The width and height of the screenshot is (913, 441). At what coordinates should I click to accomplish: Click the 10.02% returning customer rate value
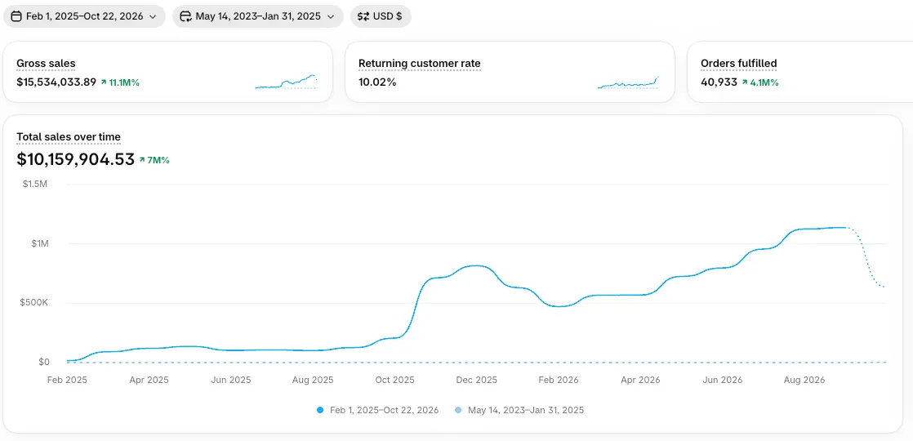point(377,82)
